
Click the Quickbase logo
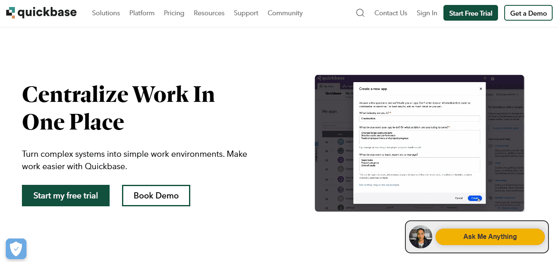click(41, 13)
